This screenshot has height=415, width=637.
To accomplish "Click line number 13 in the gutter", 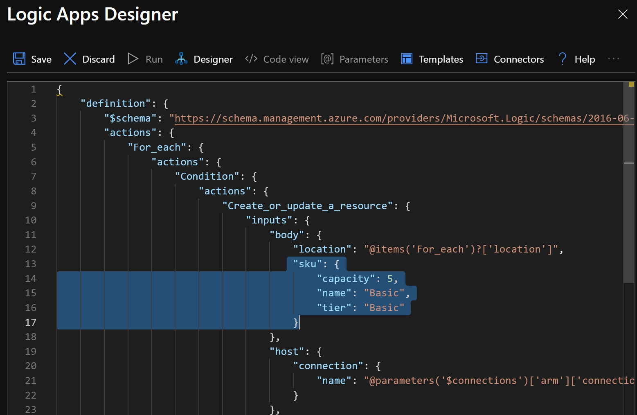I will (x=30, y=264).
